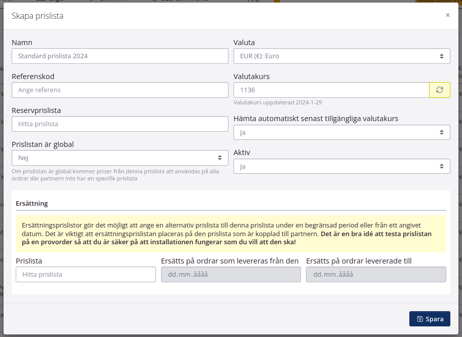Click the 'levereras från den' date field
The height and width of the screenshot is (337, 462).
[x=230, y=274]
